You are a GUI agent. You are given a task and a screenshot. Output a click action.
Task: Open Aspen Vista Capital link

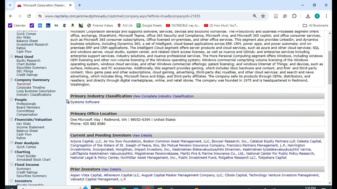[86, 175]
